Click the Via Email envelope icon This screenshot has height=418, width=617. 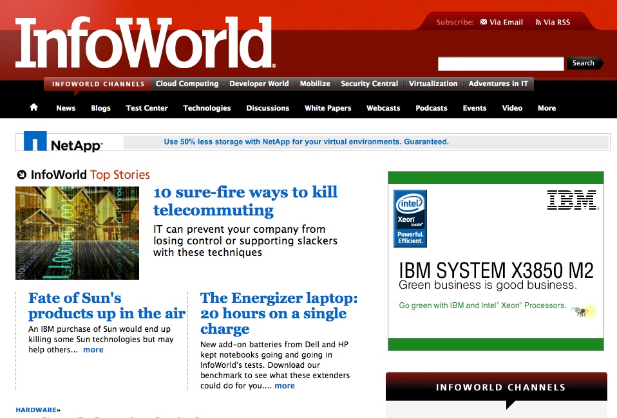point(483,22)
